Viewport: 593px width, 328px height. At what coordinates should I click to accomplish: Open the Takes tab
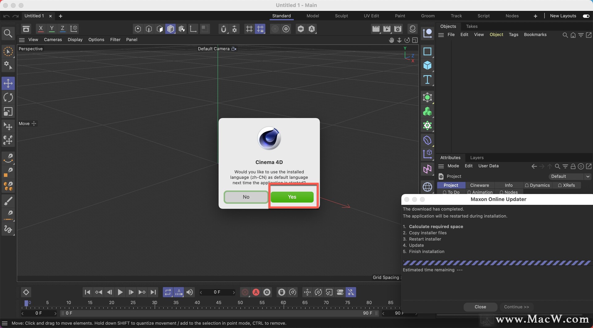(472, 26)
